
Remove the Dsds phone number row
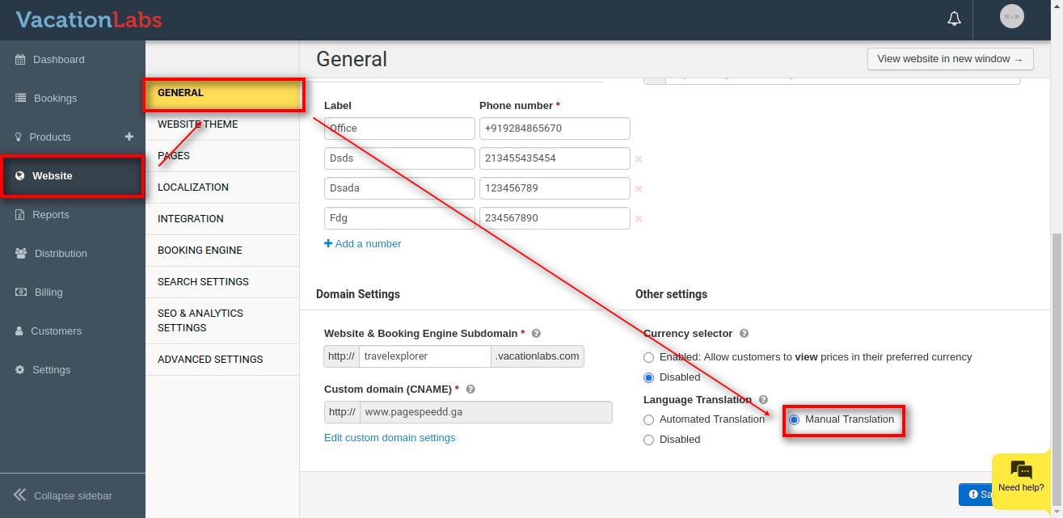coord(639,159)
